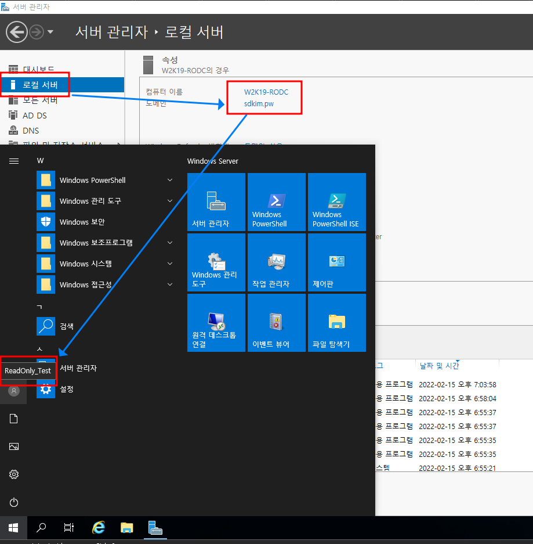Open Task View on the taskbar

pos(69,528)
